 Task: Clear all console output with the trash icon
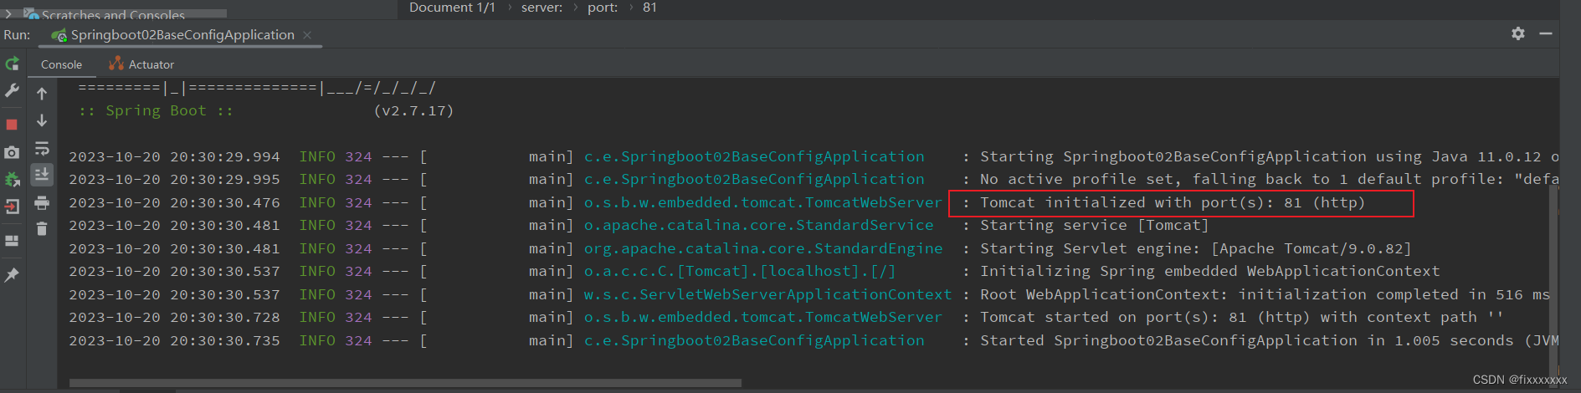(x=42, y=228)
